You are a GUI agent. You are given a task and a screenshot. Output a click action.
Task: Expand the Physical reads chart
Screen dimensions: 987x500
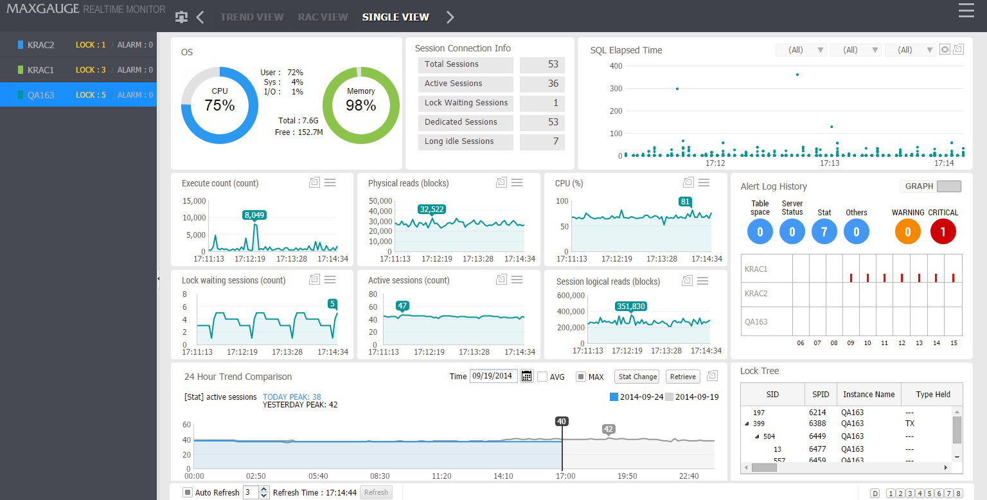(501, 183)
